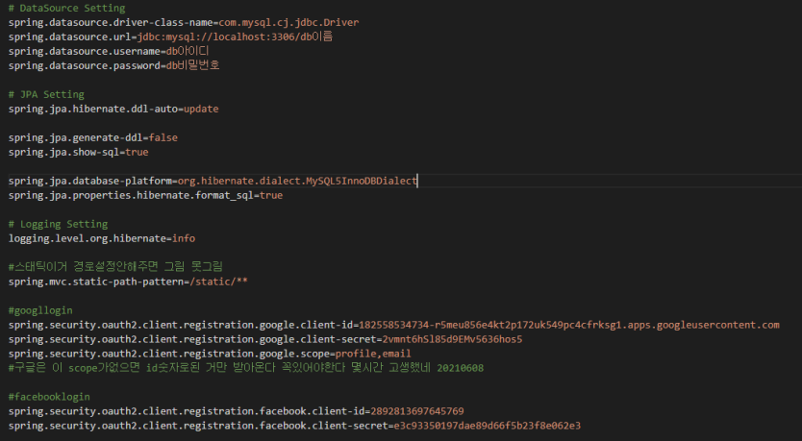Click the Google client-id value ending 'googleusercontent.com'
Image resolution: width=802 pixels, height=441 pixels.
[568, 325]
